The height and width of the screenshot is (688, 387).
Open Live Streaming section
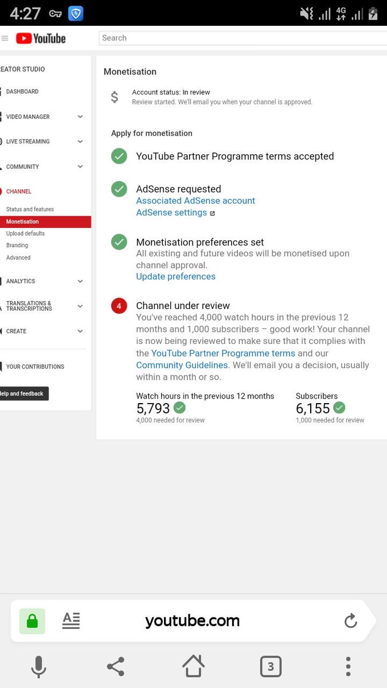pos(28,142)
